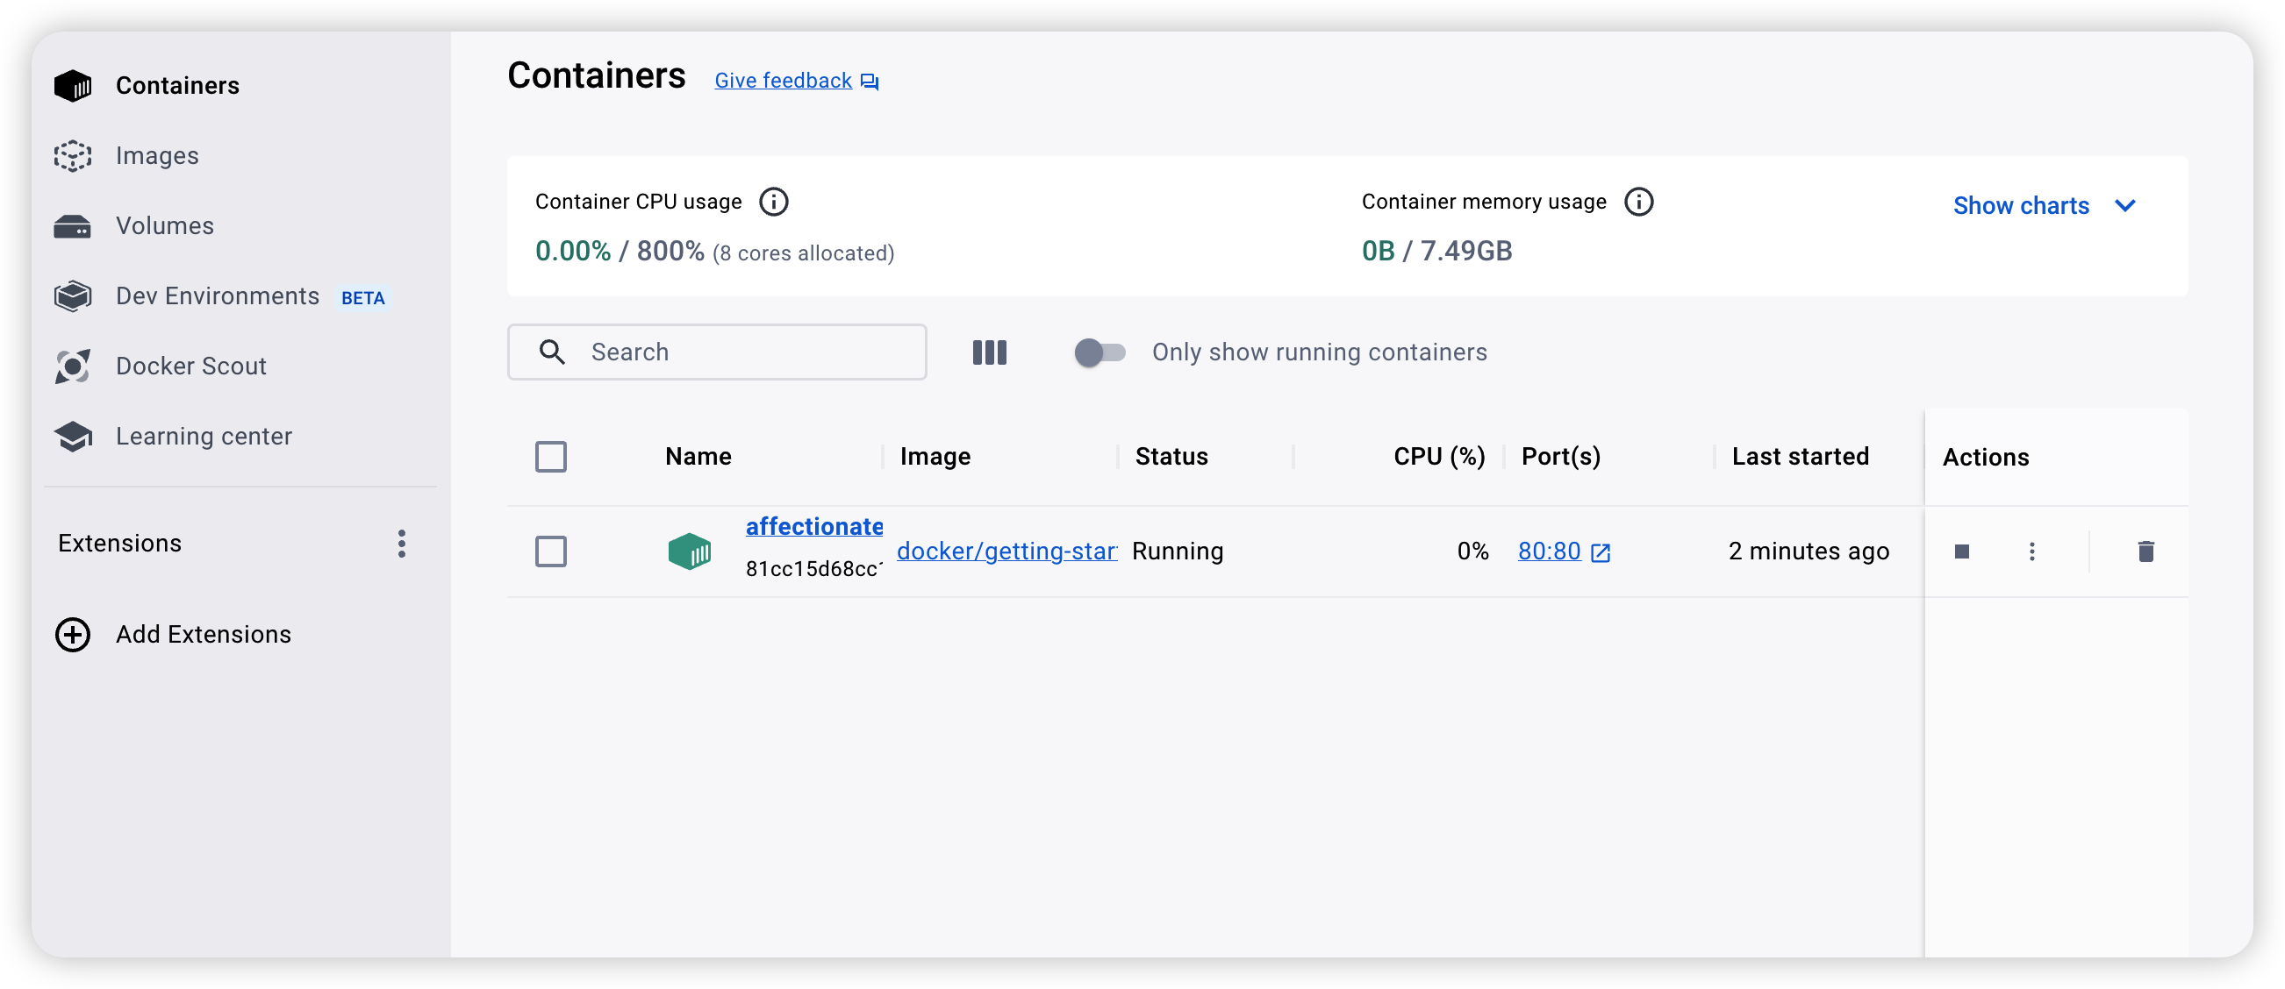
Task: Open Extensions three-dot menu
Action: 402,544
